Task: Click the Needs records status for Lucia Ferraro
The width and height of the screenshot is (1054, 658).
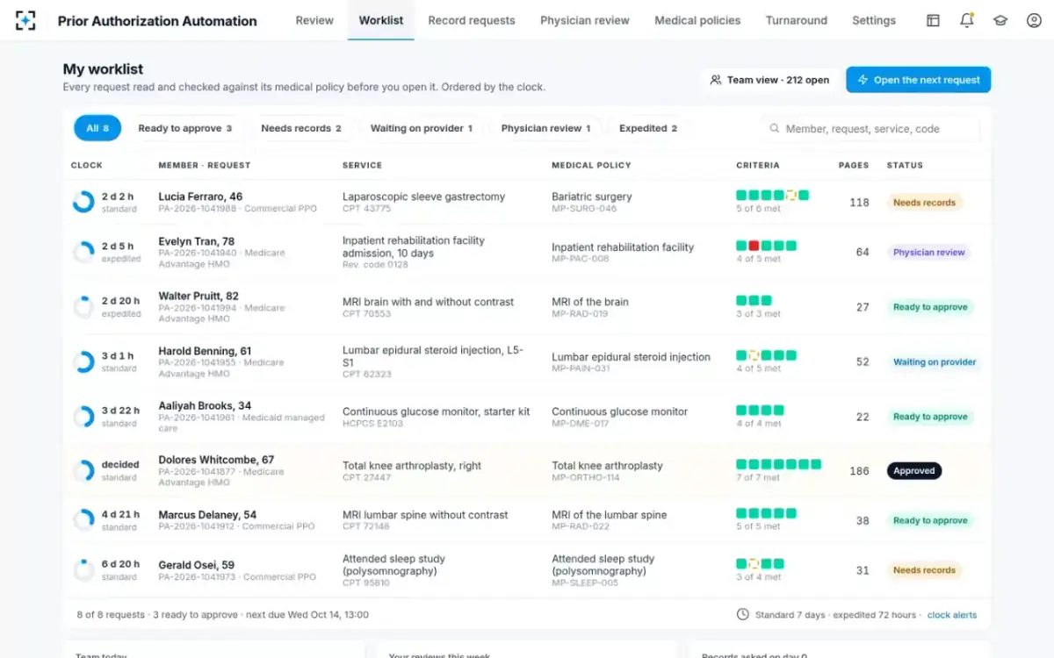Action: coord(924,203)
